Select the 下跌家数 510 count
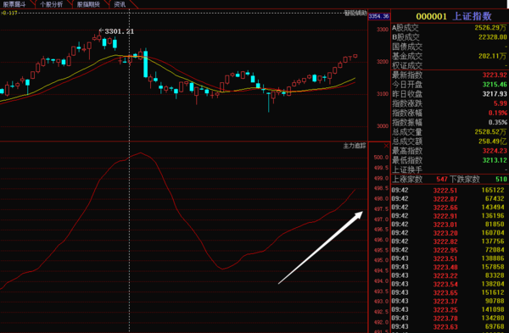 [x=501, y=179]
